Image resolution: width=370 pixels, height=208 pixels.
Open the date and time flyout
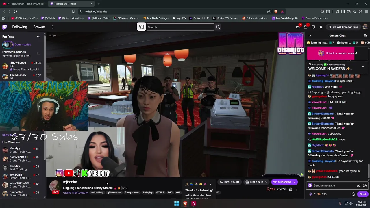[361, 203]
